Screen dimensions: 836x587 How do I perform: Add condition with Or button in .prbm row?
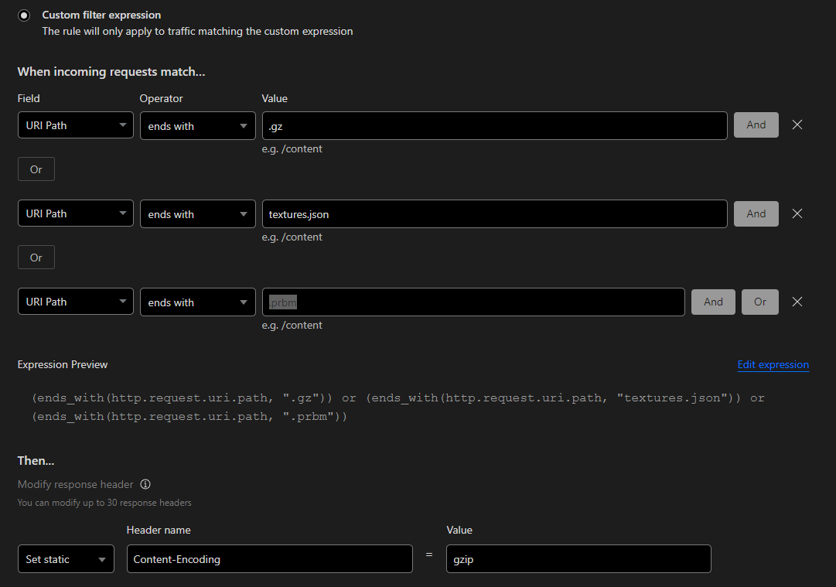759,302
